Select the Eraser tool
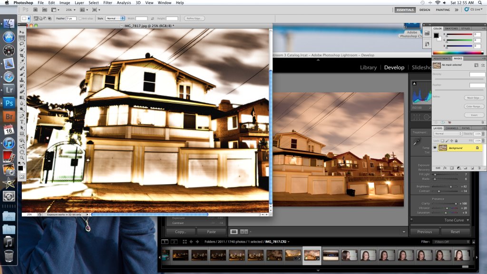 (x=22, y=92)
